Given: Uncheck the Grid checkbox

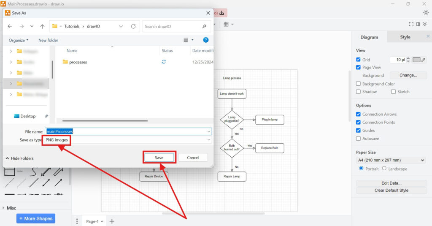Looking at the screenshot, I should (358, 60).
